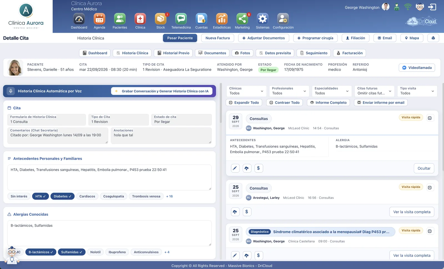Image resolution: width=444 pixels, height=269 pixels.
Task: Edit the 29 Sept consultation with pencil icon
Action: [235, 168]
